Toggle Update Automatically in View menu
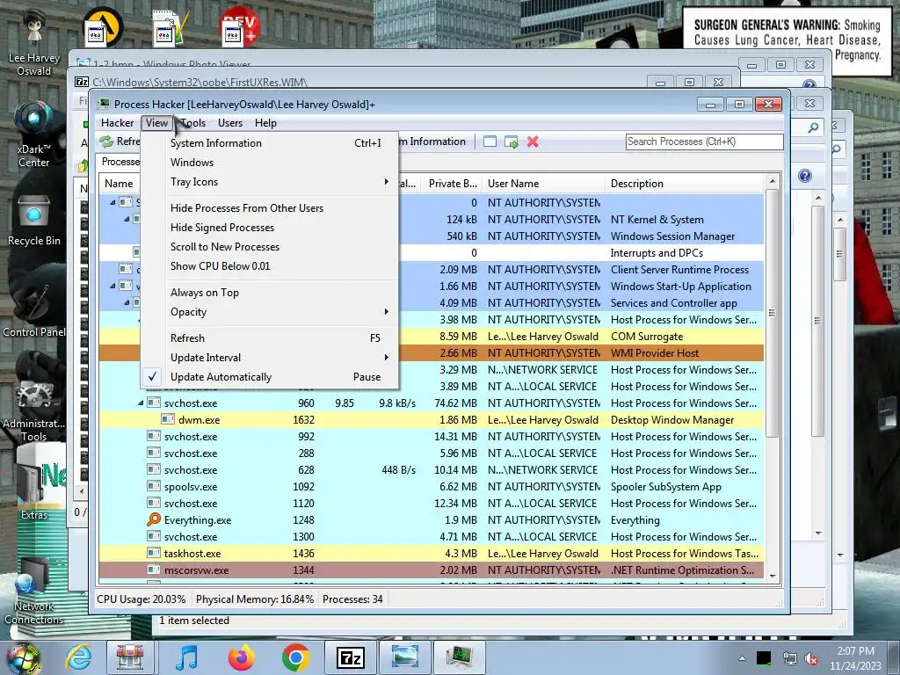The height and width of the screenshot is (675, 900). click(270, 376)
